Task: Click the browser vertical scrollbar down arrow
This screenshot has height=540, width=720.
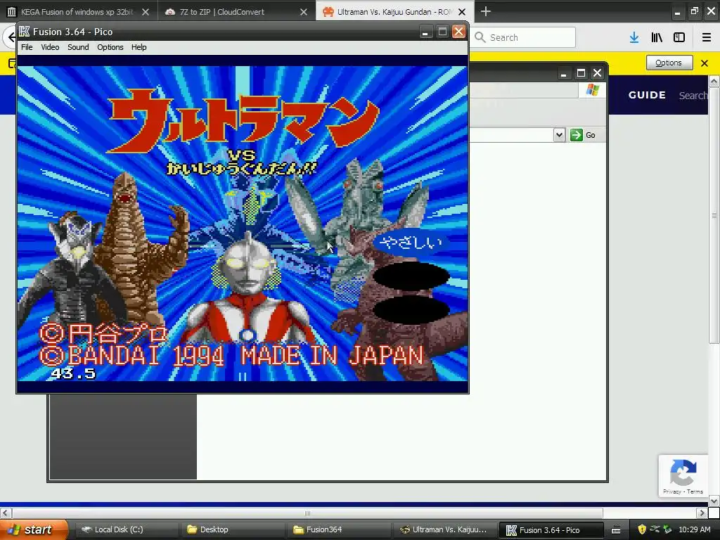Action: [x=714, y=501]
